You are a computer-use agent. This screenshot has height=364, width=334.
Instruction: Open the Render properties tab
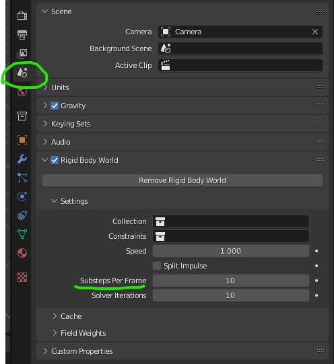(x=22, y=15)
